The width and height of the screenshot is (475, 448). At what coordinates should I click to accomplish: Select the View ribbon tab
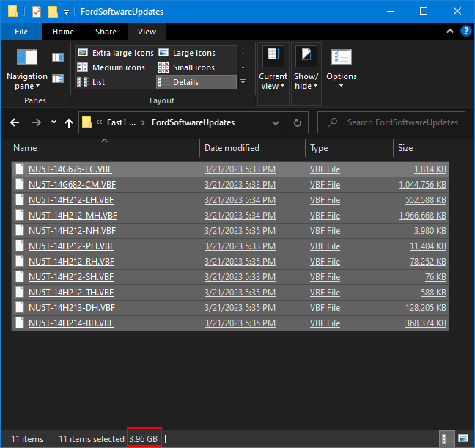[x=147, y=32]
